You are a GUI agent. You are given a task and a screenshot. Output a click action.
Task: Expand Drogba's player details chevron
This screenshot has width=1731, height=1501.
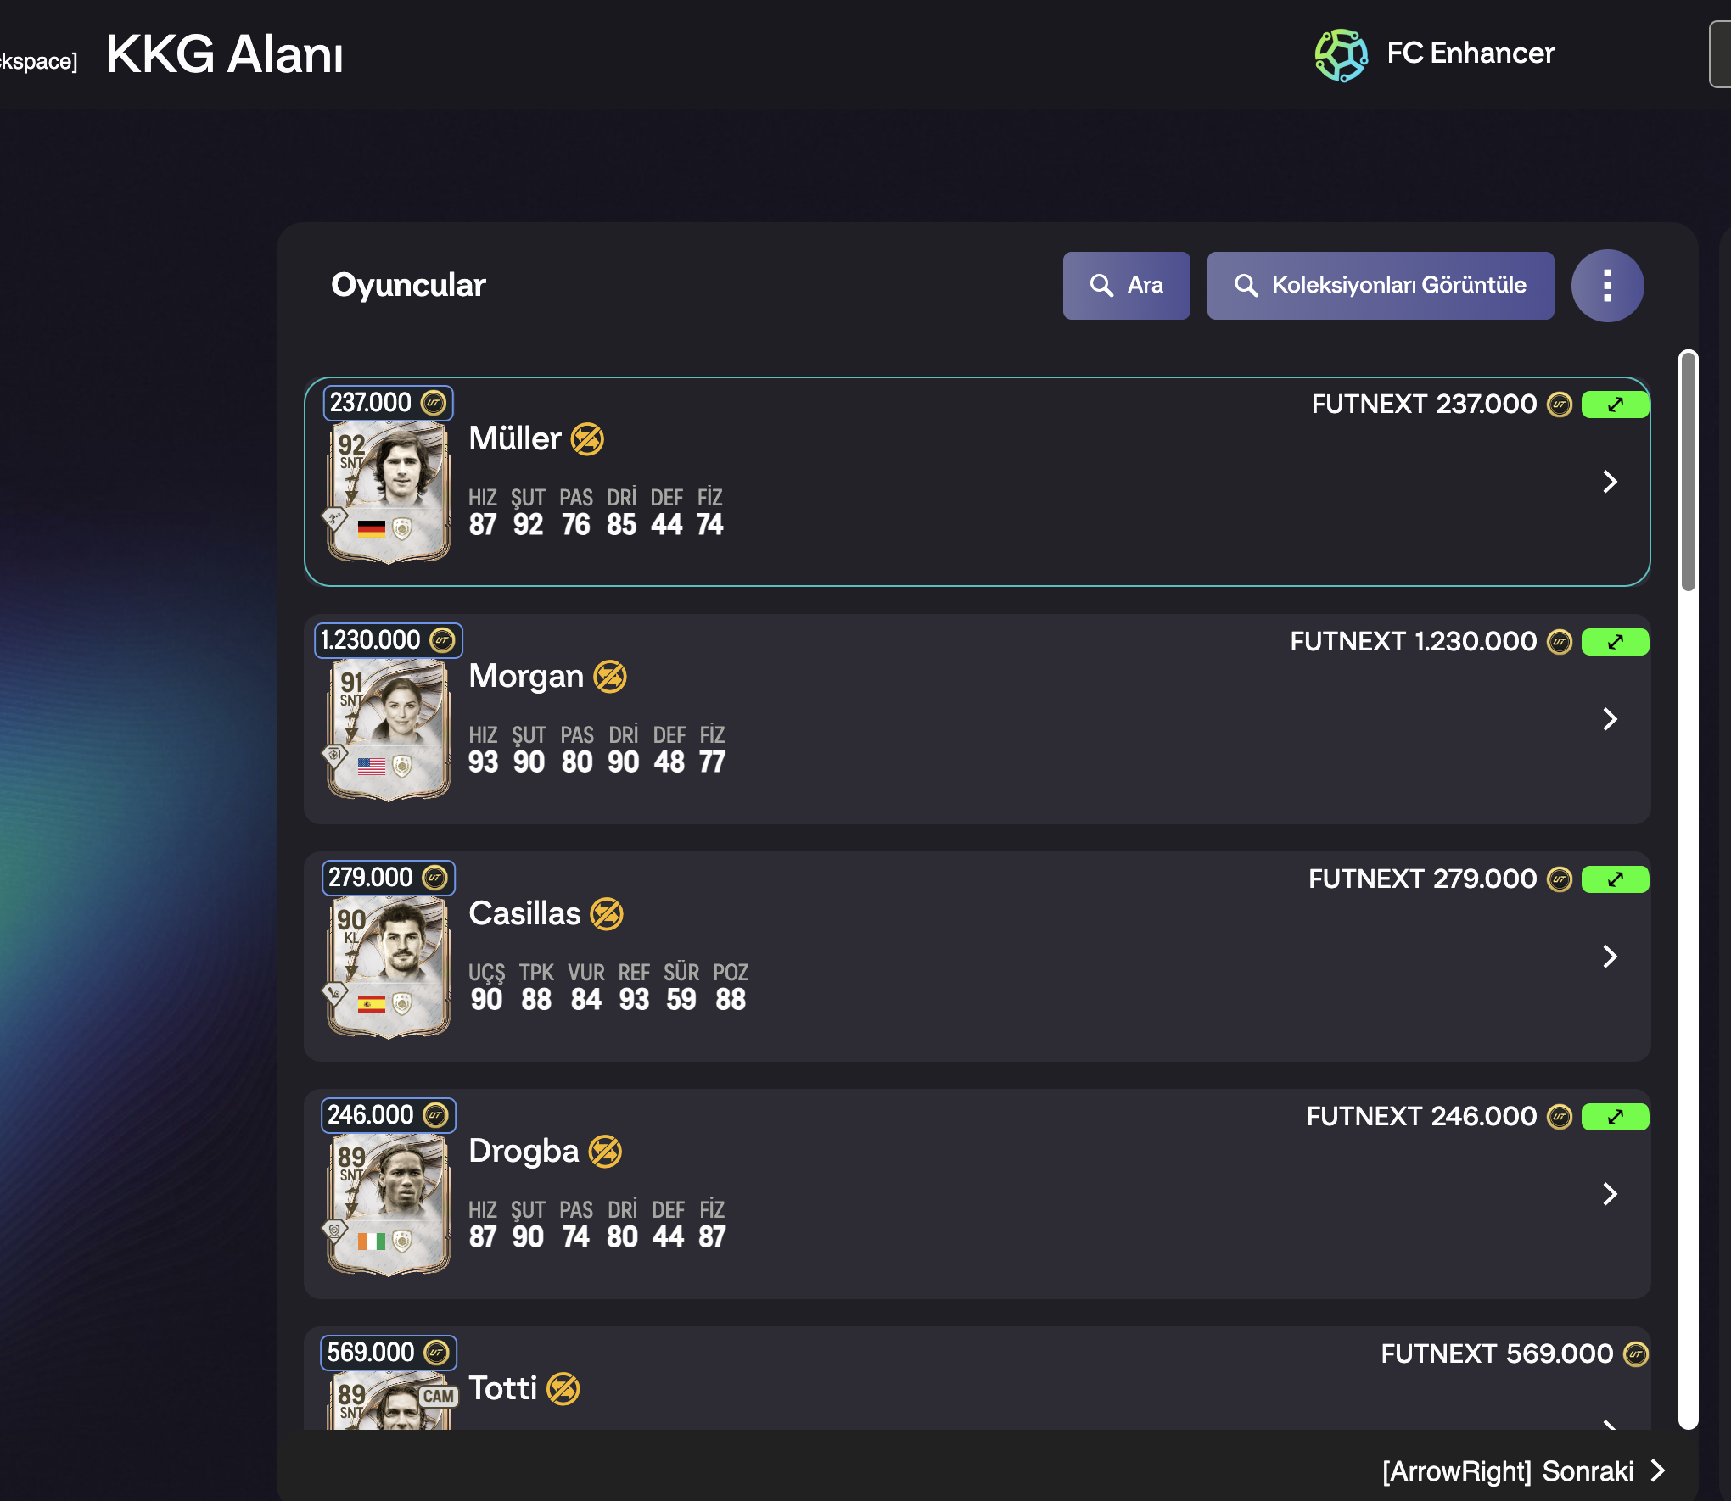point(1610,1194)
